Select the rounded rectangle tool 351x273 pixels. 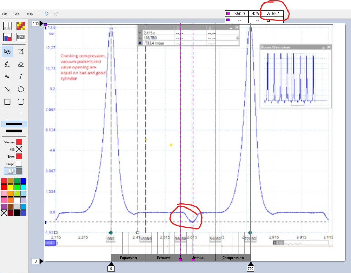pyautogui.click(x=21, y=102)
